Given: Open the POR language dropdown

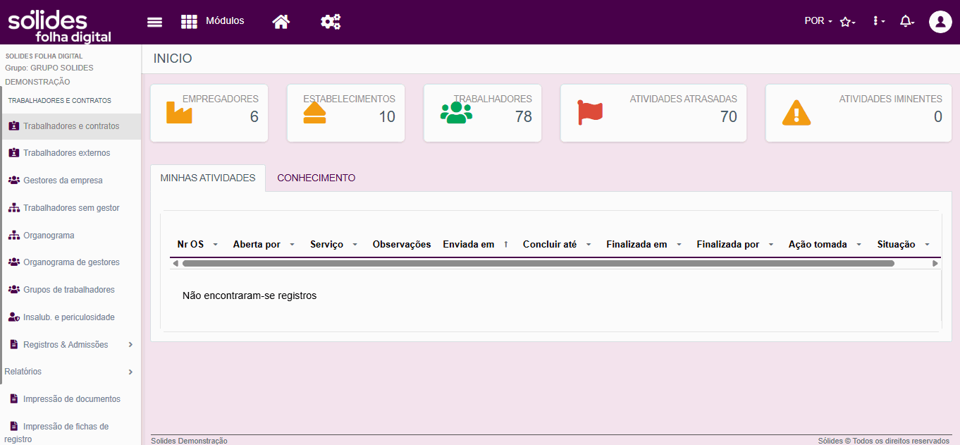Looking at the screenshot, I should [x=818, y=21].
